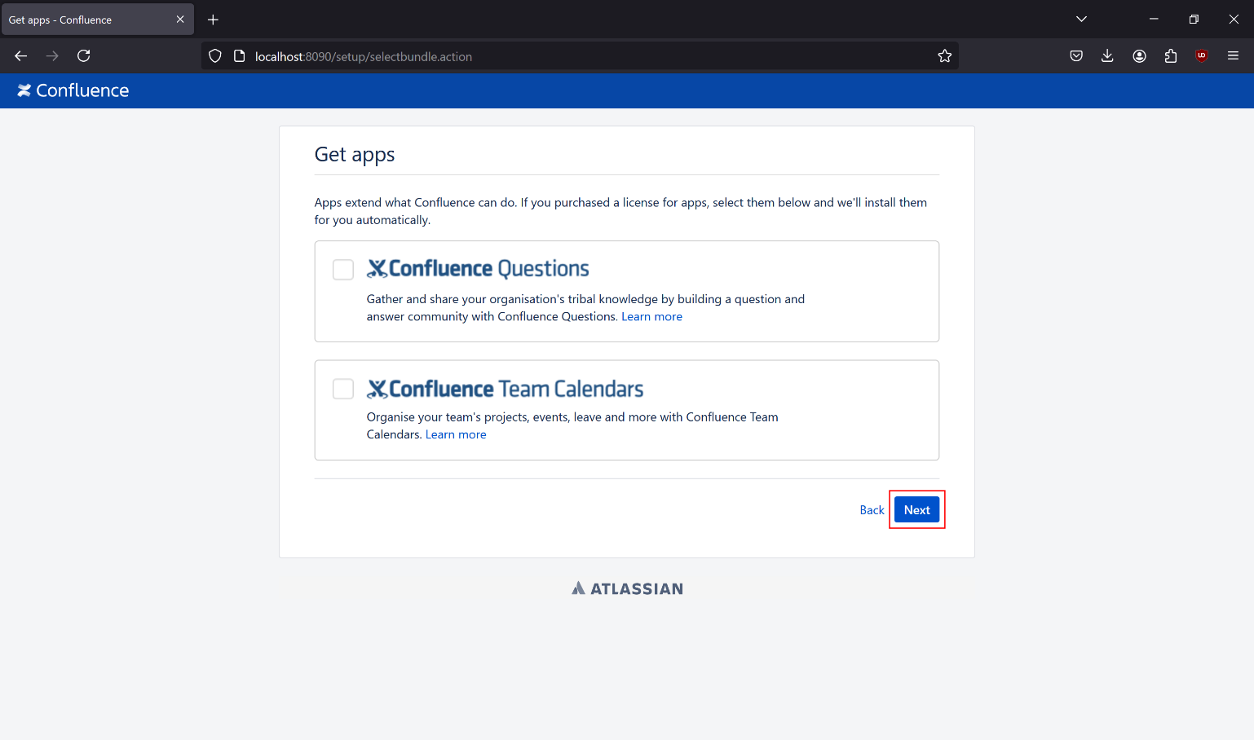Click the Atlassian footer logo
1254x740 pixels.
click(627, 588)
